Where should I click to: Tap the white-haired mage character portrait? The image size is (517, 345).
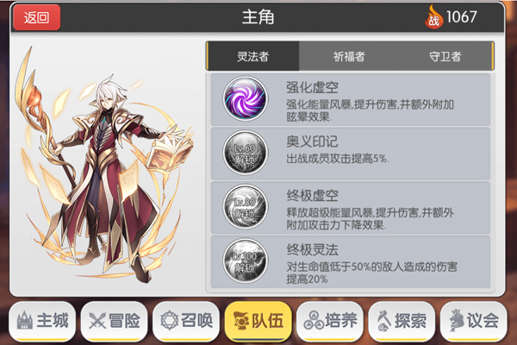(x=104, y=165)
